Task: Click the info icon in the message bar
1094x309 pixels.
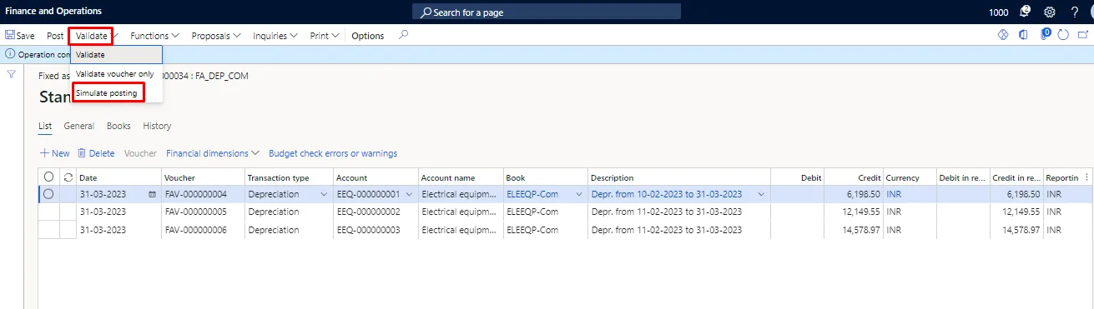Action: pos(10,54)
